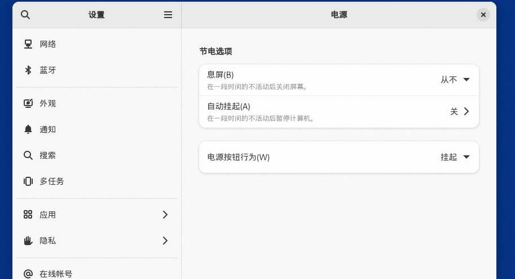
Task: Open the hamburger menu beside 设置
Action: tap(168, 15)
